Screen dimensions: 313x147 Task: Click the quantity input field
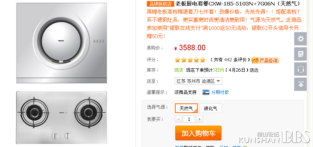[x=189, y=119]
